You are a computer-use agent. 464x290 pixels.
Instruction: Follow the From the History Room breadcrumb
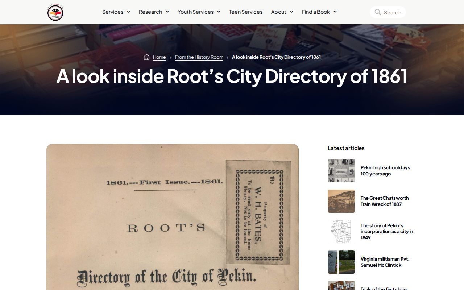(x=199, y=57)
